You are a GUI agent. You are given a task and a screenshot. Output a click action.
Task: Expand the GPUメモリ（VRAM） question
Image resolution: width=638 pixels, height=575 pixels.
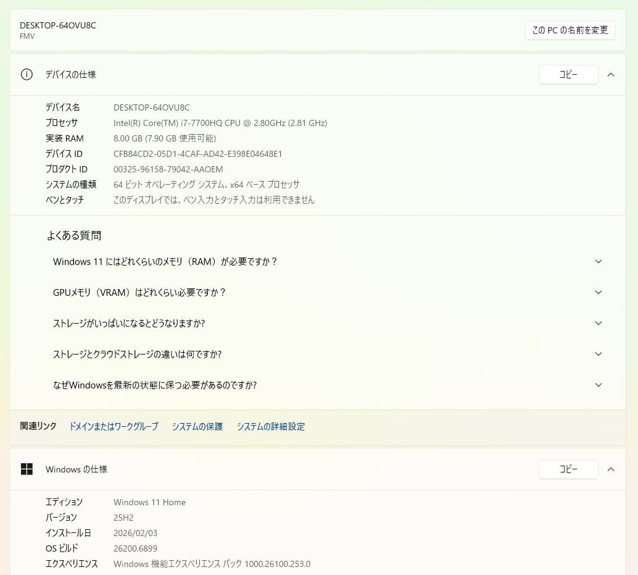(x=598, y=293)
